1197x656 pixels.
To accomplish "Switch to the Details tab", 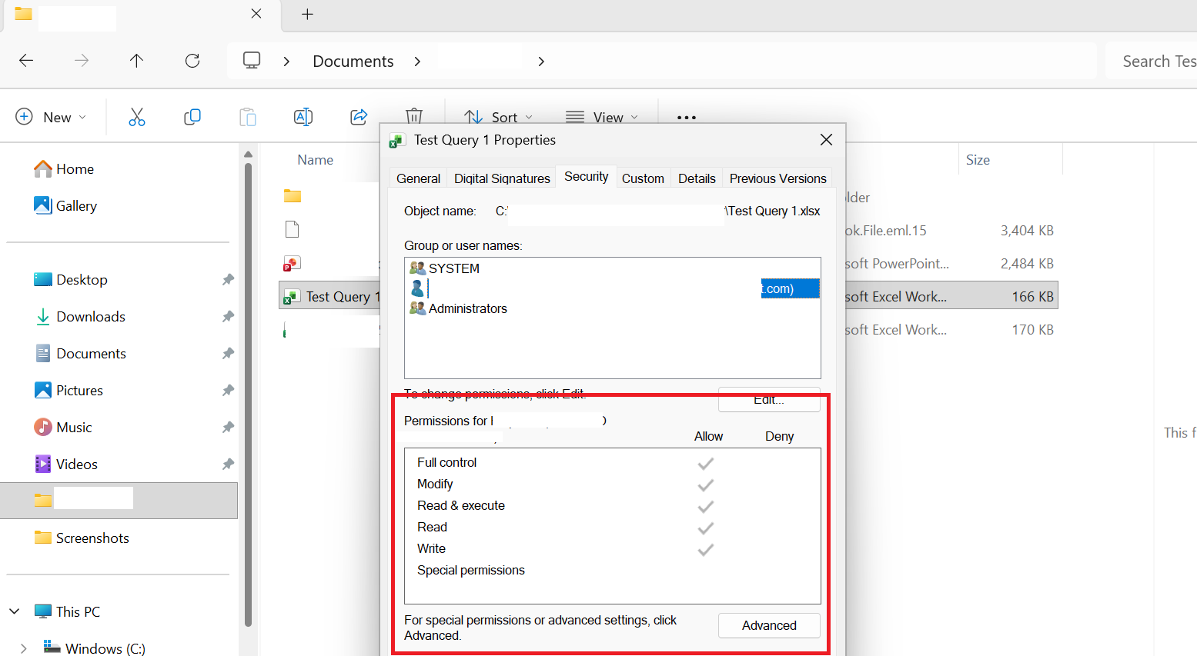I will [x=697, y=178].
